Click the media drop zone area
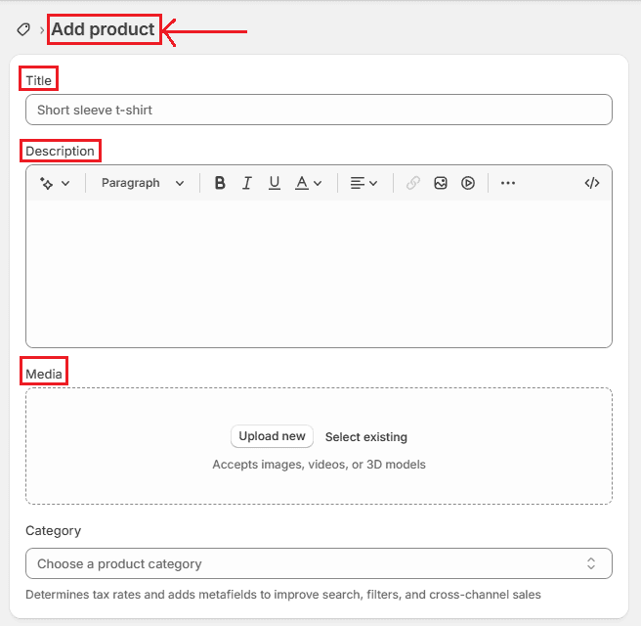Screen dimensions: 641x626 319,446
